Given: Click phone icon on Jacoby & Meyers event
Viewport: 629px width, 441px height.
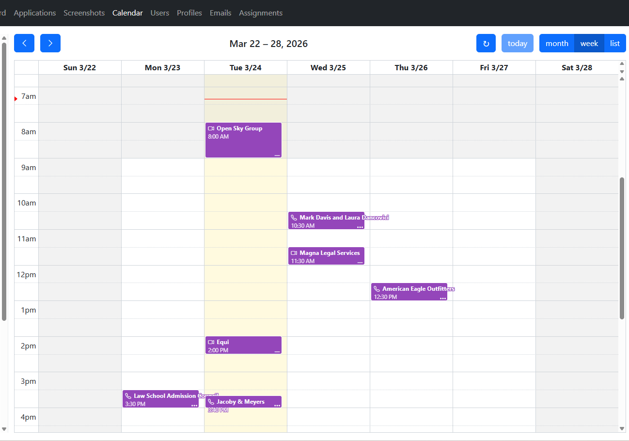Looking at the screenshot, I should (x=211, y=402).
